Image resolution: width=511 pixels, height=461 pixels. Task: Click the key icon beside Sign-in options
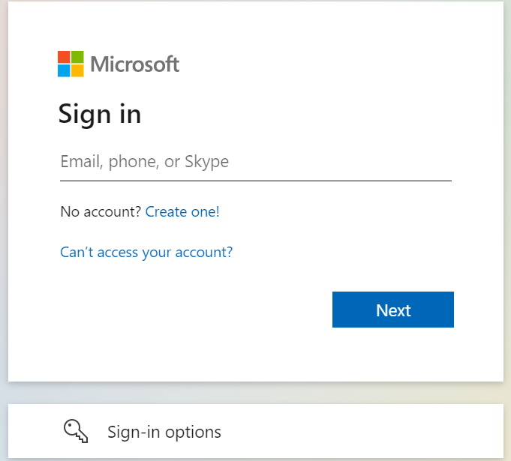coord(76,431)
